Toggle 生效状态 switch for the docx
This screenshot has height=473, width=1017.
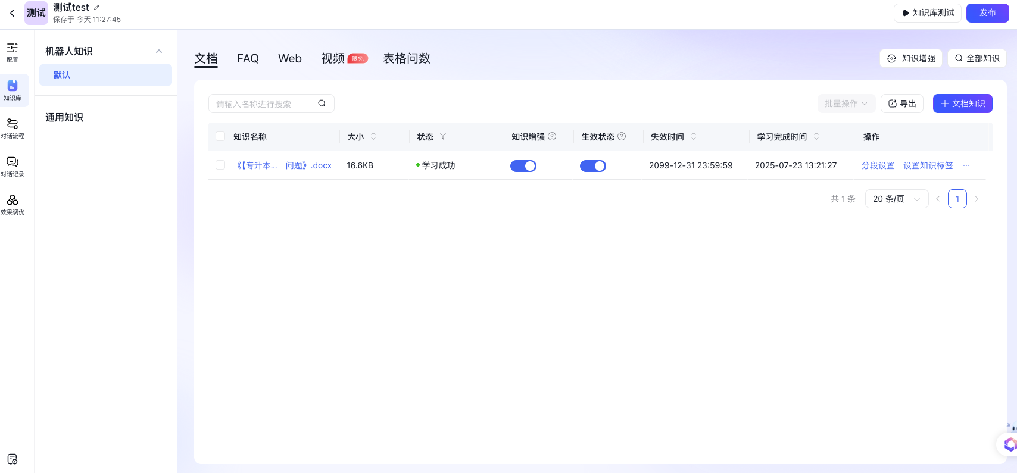593,166
